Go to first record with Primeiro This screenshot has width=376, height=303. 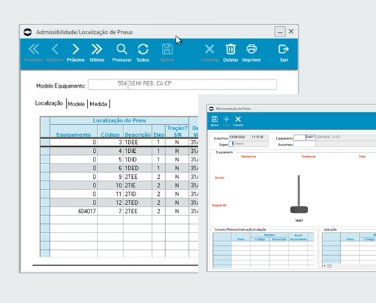pyautogui.click(x=34, y=53)
